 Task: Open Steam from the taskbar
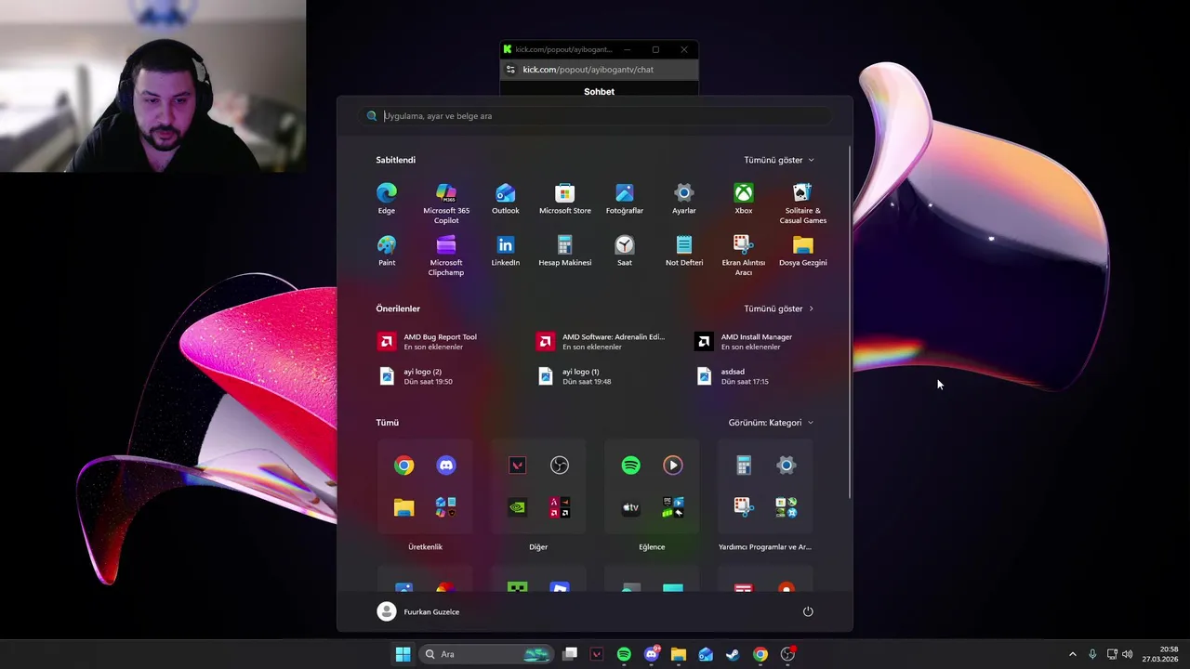(733, 654)
